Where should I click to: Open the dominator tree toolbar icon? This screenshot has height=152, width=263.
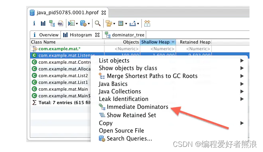point(52,23)
